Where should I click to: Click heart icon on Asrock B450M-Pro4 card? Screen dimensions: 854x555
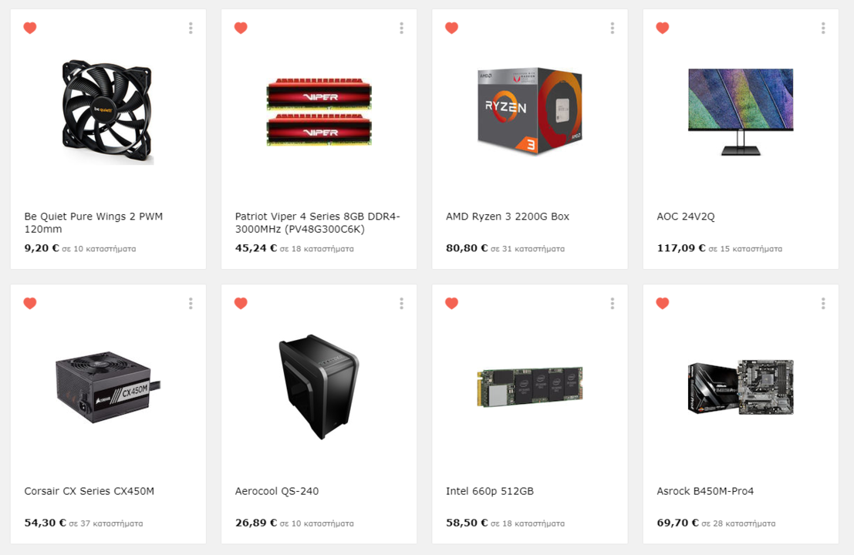pos(662,303)
